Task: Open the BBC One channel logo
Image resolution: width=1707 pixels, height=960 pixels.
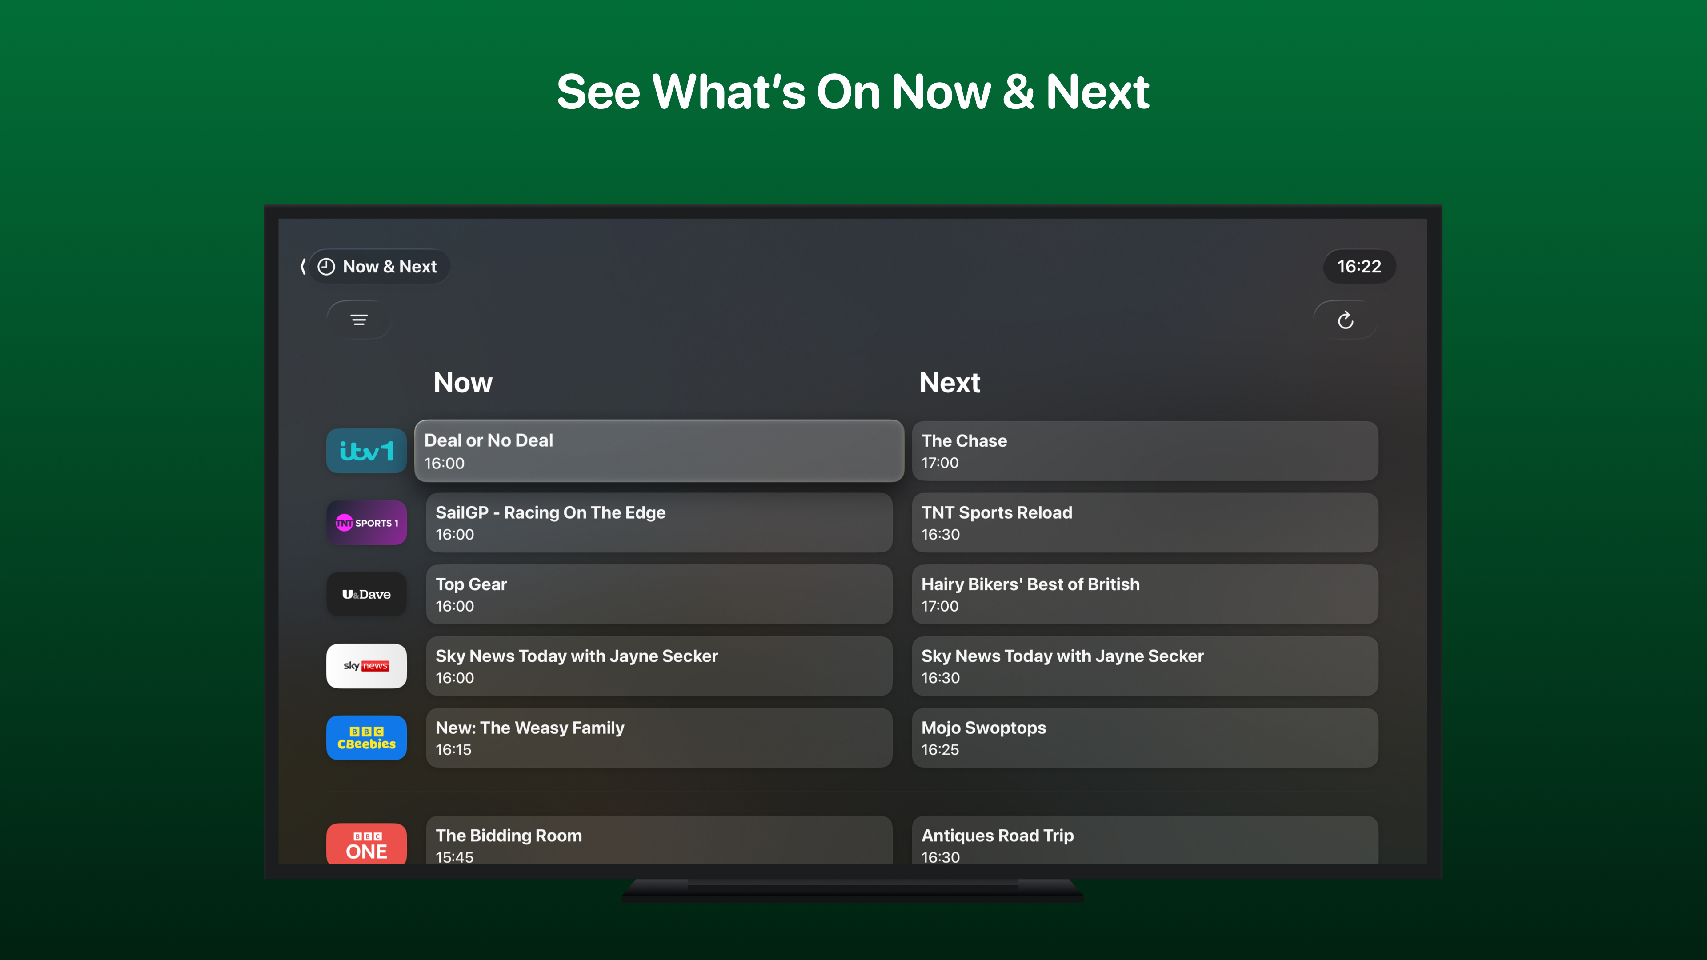Action: point(366,844)
